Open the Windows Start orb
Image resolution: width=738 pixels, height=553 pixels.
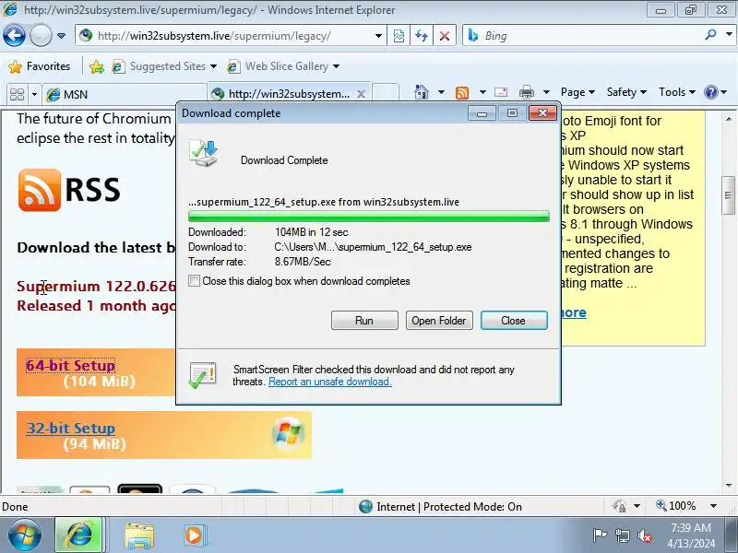coord(24,535)
